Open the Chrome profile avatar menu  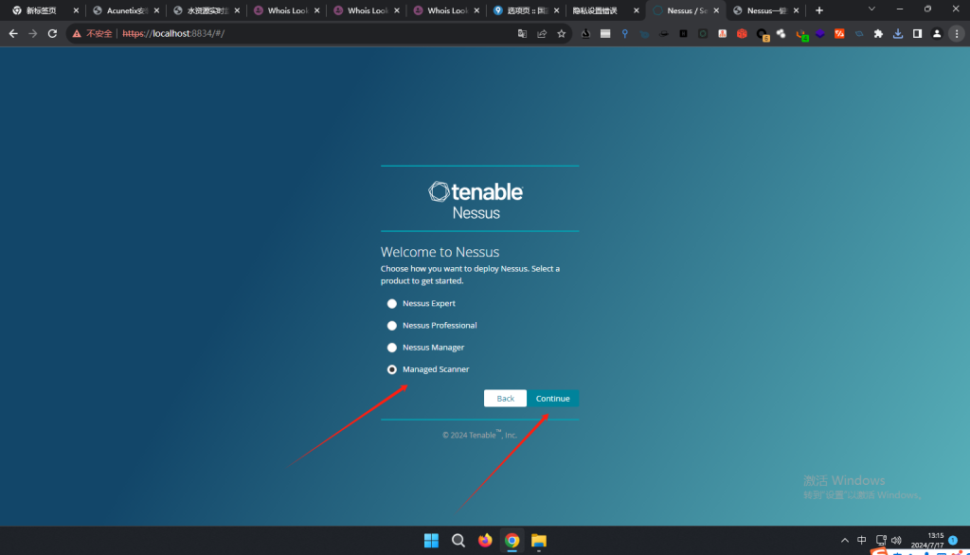coord(937,33)
